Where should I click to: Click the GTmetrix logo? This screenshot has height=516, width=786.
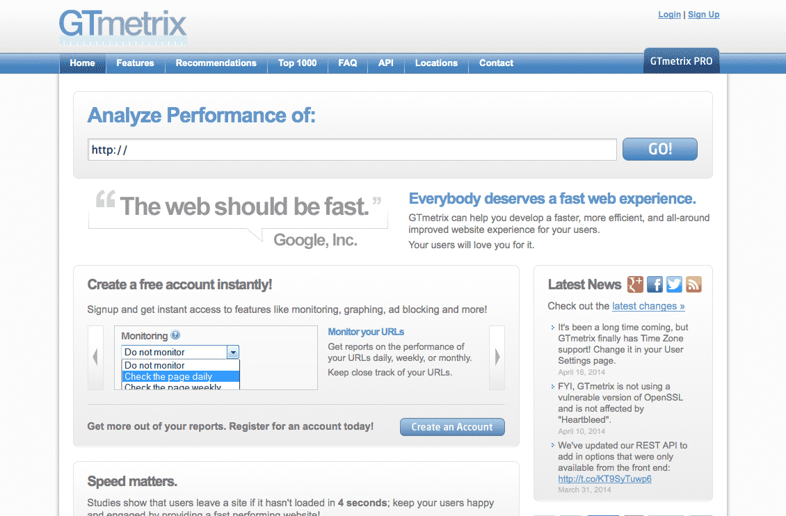pyautogui.click(x=123, y=26)
